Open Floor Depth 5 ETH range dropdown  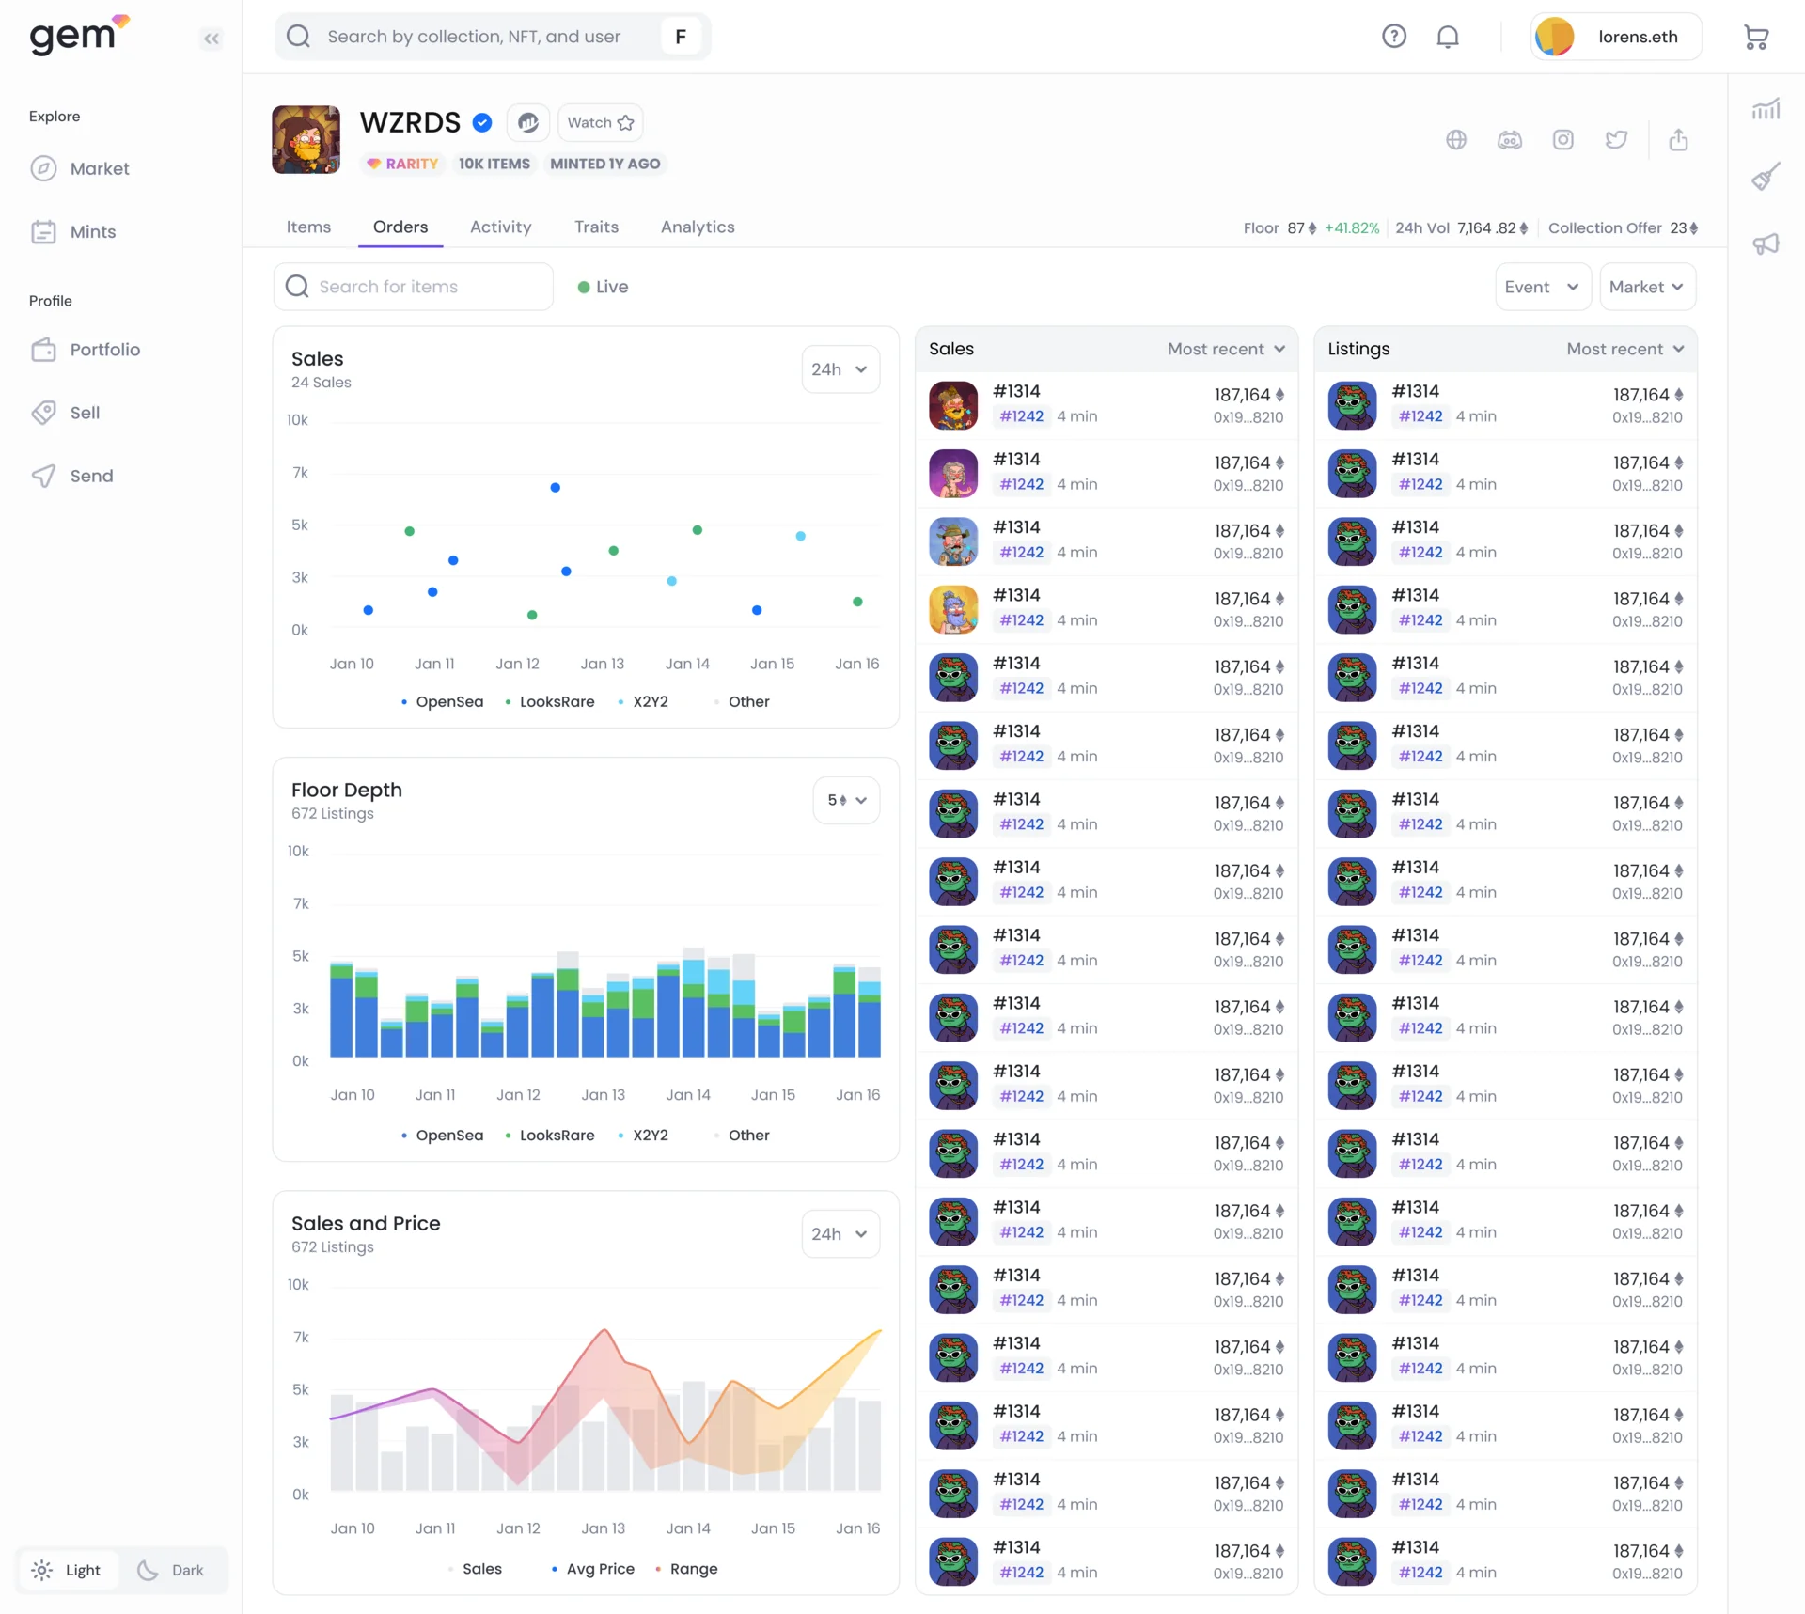click(x=846, y=801)
